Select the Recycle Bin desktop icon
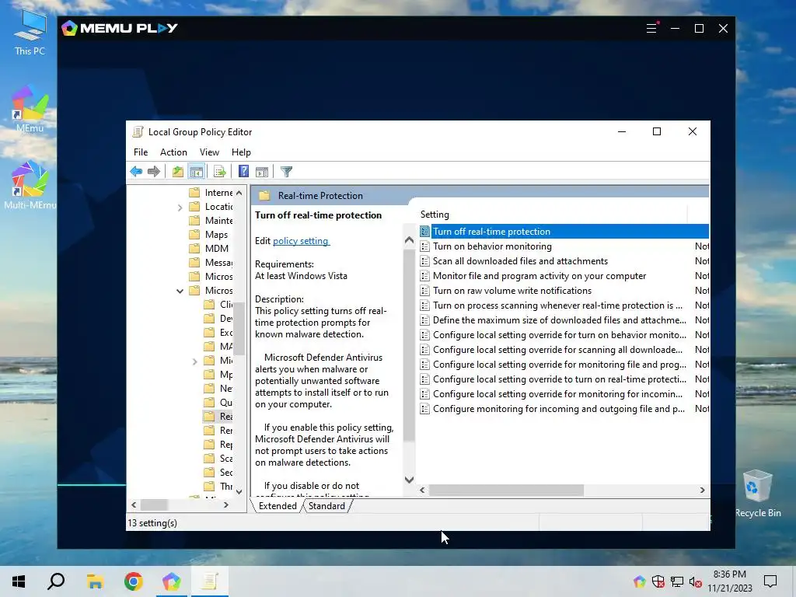The image size is (796, 597). [x=758, y=494]
